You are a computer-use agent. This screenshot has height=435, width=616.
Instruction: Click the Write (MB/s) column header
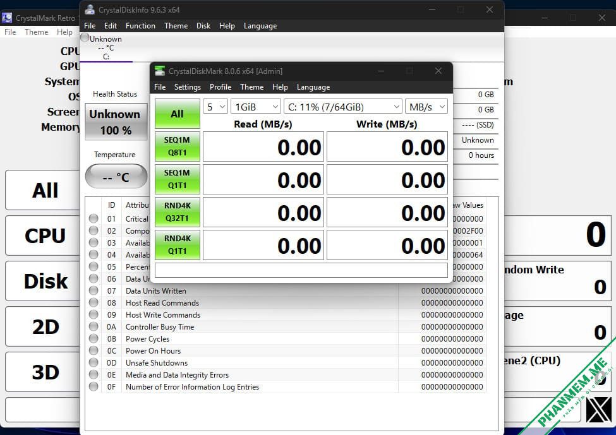(387, 124)
